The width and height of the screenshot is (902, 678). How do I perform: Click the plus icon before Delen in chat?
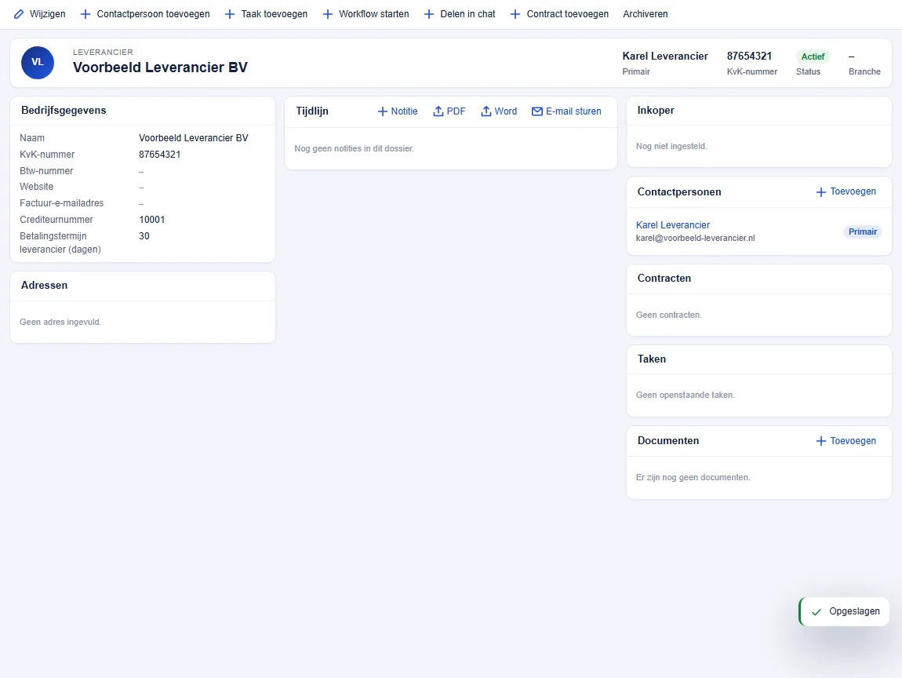(428, 14)
